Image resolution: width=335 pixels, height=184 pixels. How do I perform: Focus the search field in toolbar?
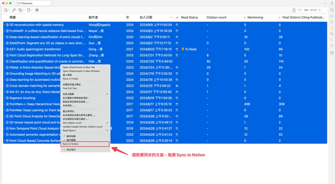point(314,10)
